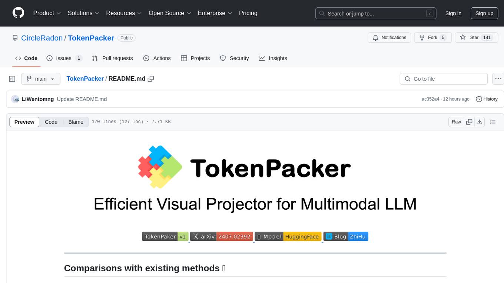
Task: Copy the raw file contents
Action: point(469,122)
